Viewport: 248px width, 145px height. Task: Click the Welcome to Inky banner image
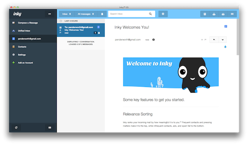coord(171,75)
